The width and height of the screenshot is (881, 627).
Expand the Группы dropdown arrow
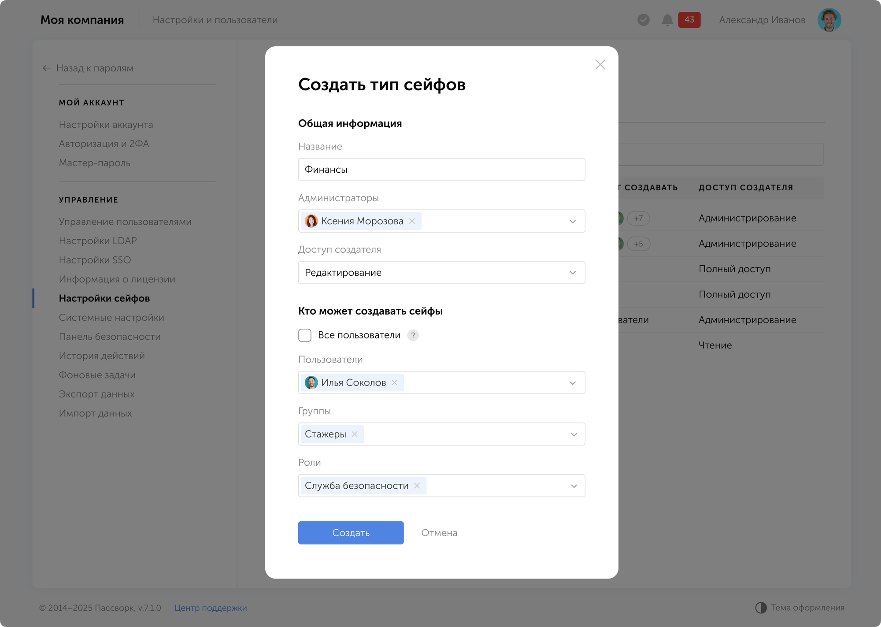point(574,434)
